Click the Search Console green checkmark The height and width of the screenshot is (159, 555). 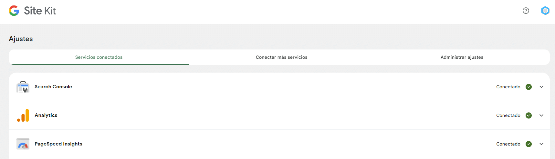click(529, 87)
